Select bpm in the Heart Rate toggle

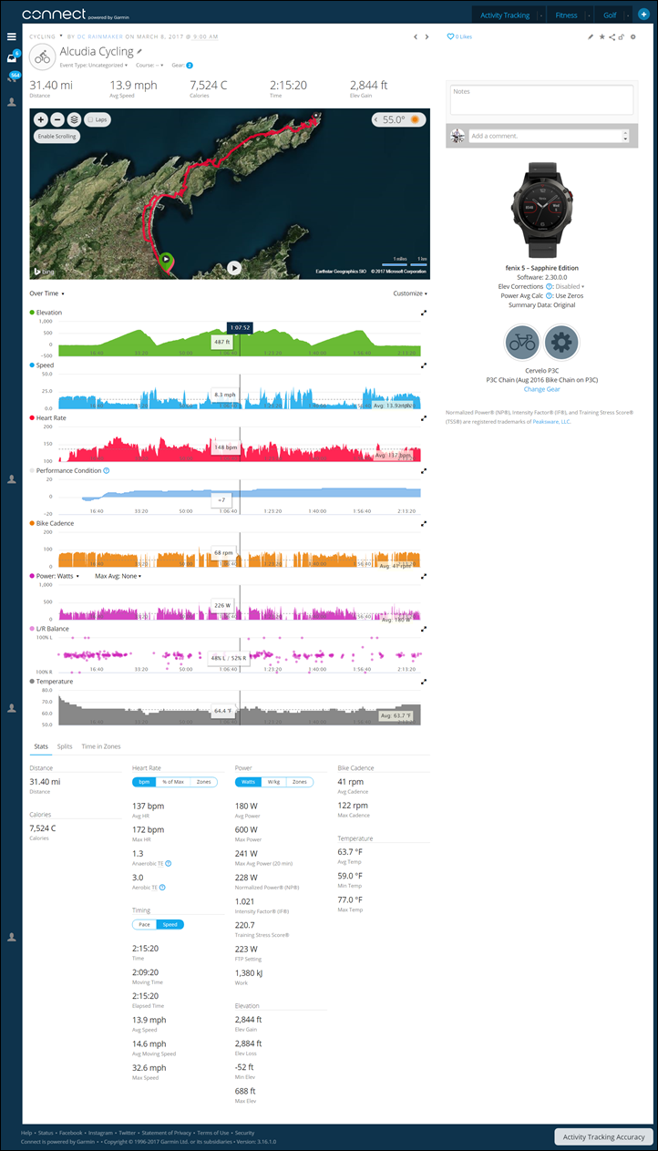point(145,782)
